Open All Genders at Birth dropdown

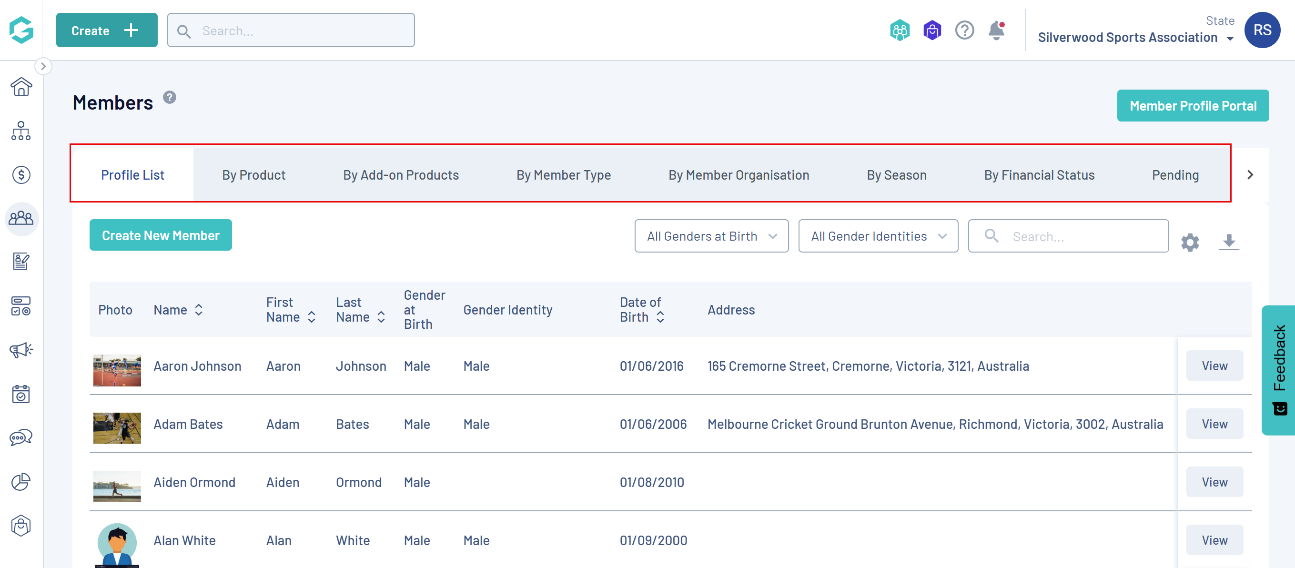pyautogui.click(x=711, y=236)
